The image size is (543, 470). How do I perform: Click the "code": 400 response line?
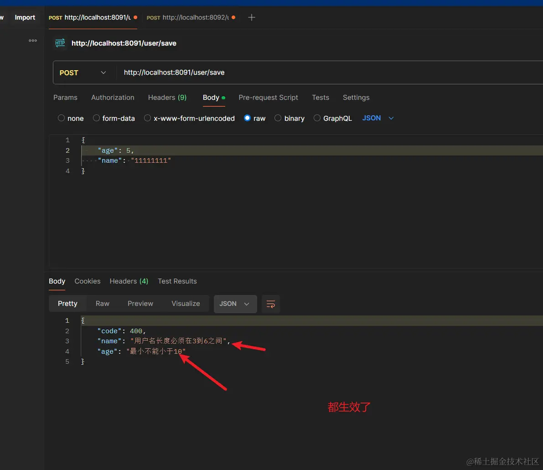tap(122, 331)
